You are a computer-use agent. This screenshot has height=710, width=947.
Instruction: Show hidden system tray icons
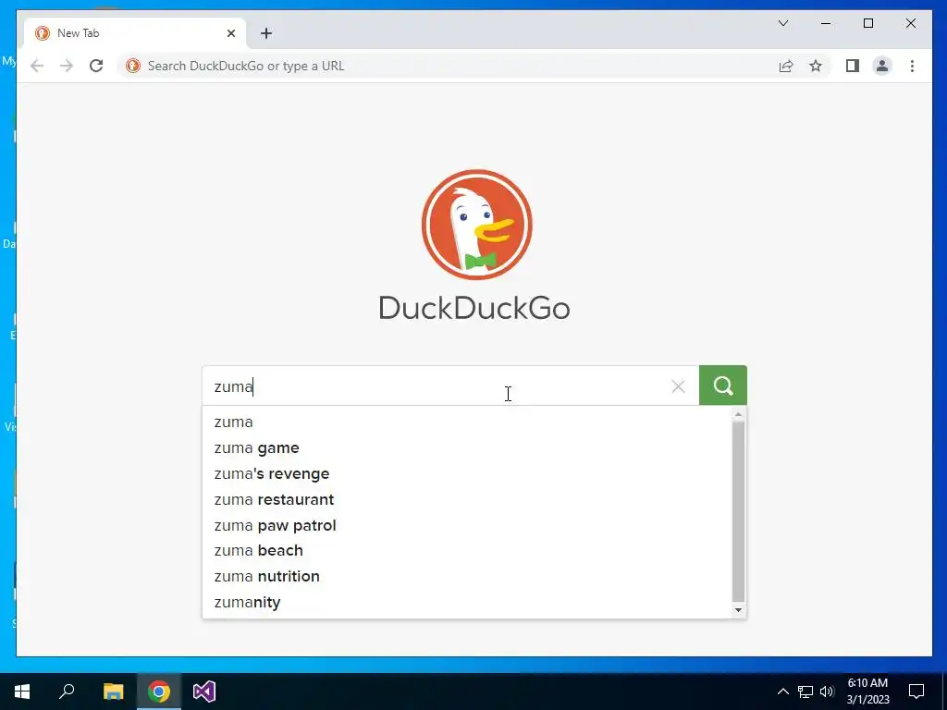pyautogui.click(x=782, y=692)
